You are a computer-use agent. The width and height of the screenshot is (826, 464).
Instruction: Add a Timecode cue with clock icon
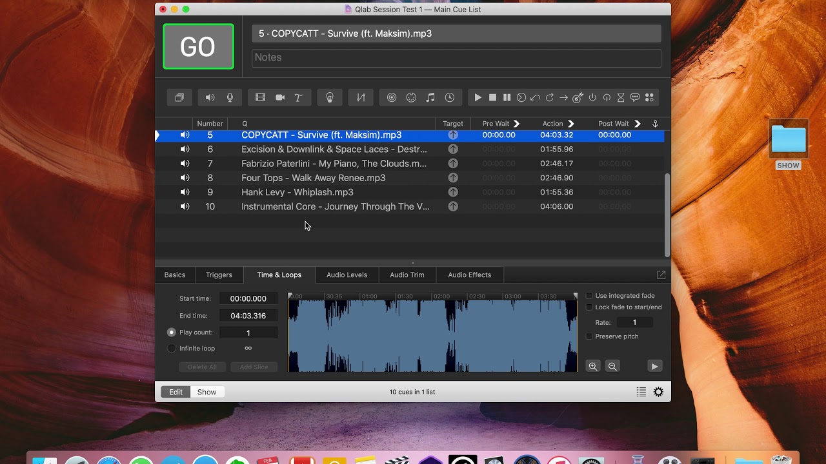(x=450, y=97)
